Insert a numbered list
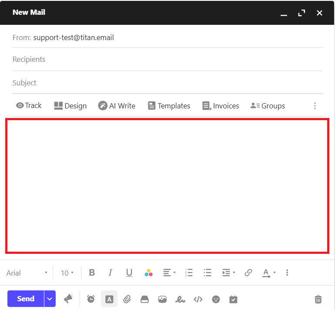The height and width of the screenshot is (310, 335). (189, 273)
